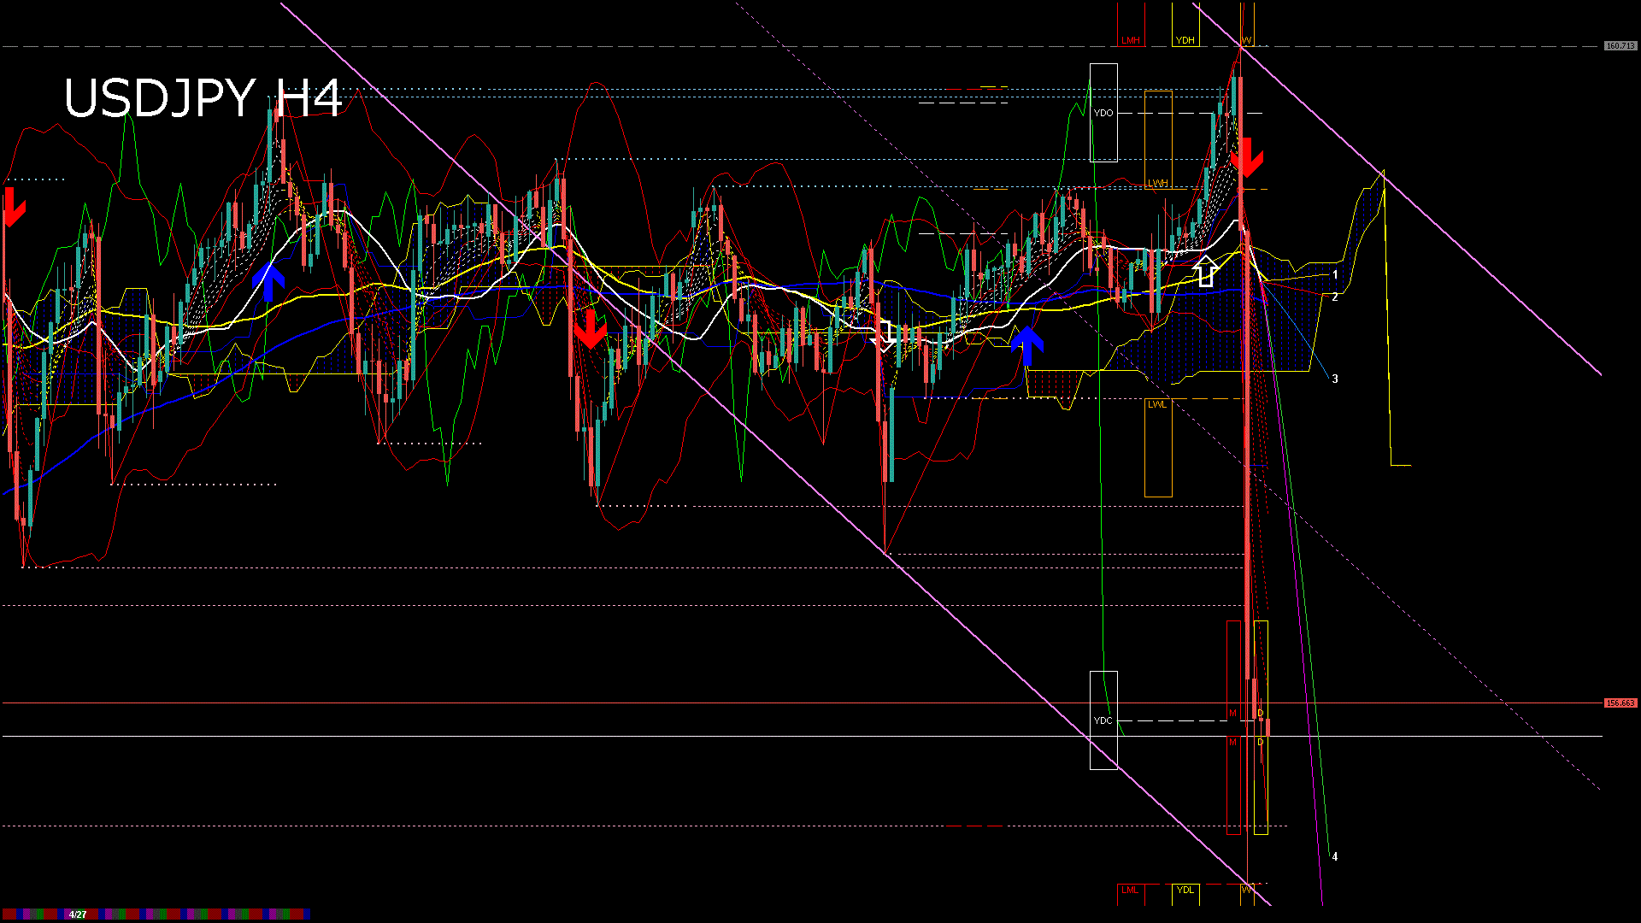Click the LWL orange label

[x=1156, y=404]
